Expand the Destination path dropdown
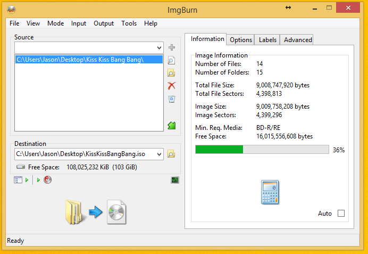The image size is (368, 254). pyautogui.click(x=159, y=154)
